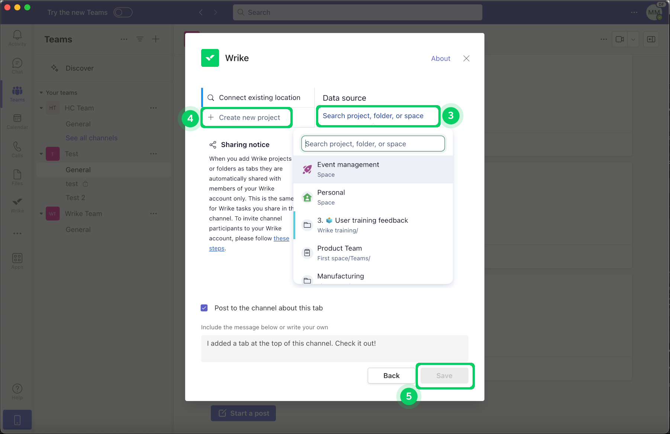Collapse the Your teams section
The image size is (670, 434).
pyautogui.click(x=41, y=93)
